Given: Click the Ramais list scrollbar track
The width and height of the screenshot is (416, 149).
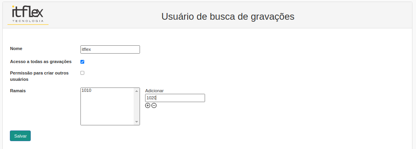Looking at the screenshot, I should 137,106.
